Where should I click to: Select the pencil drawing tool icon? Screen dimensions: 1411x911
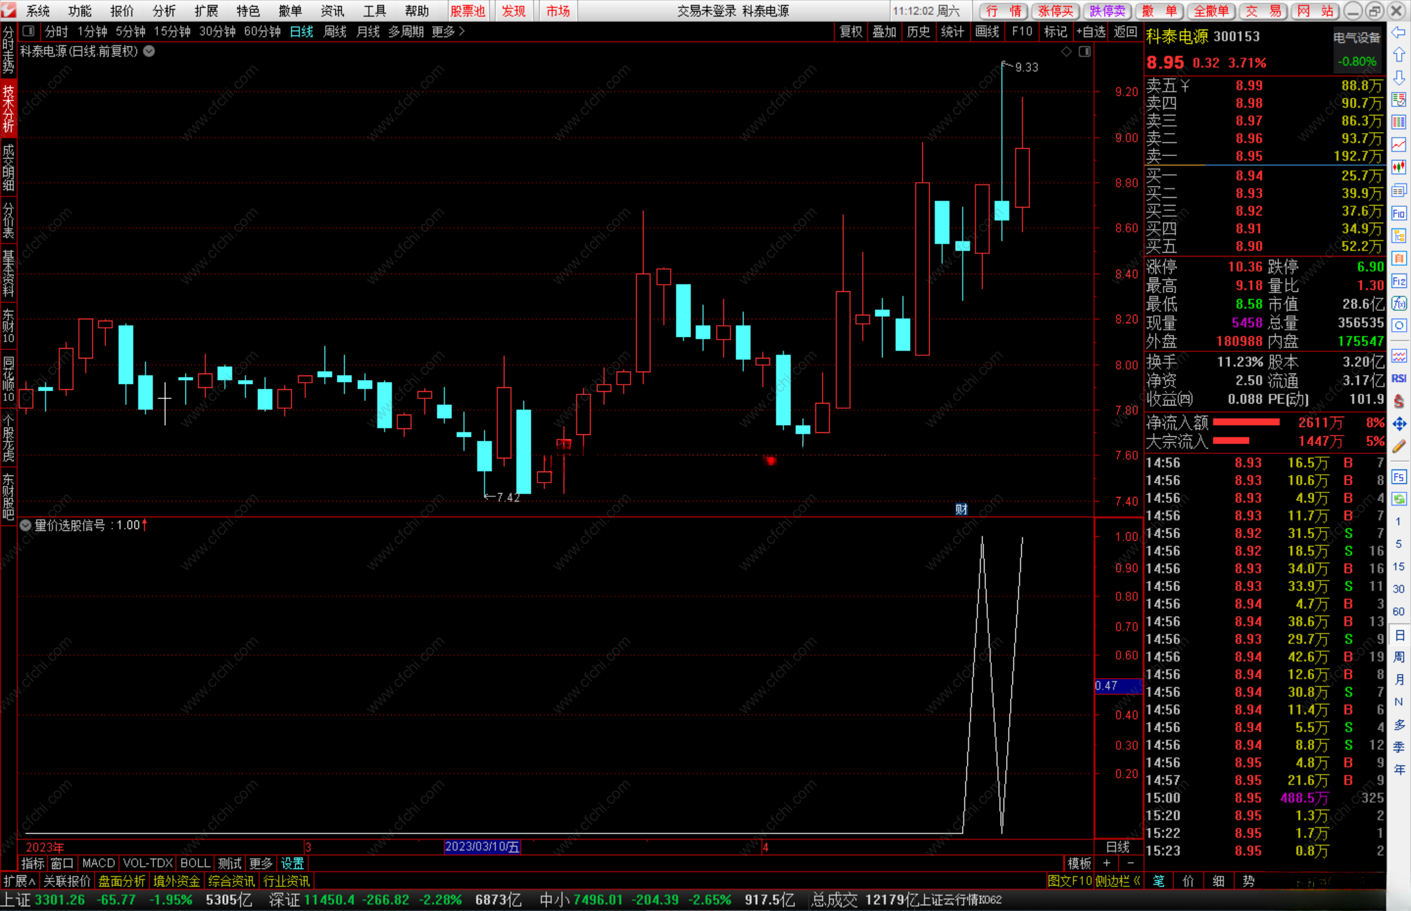pos(1399,447)
